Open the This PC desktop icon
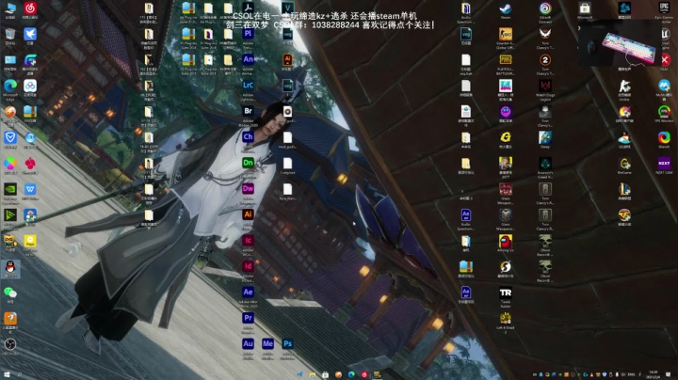This screenshot has height=380, width=678. [x=10, y=8]
